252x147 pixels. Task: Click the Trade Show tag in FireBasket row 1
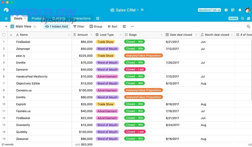105,42
